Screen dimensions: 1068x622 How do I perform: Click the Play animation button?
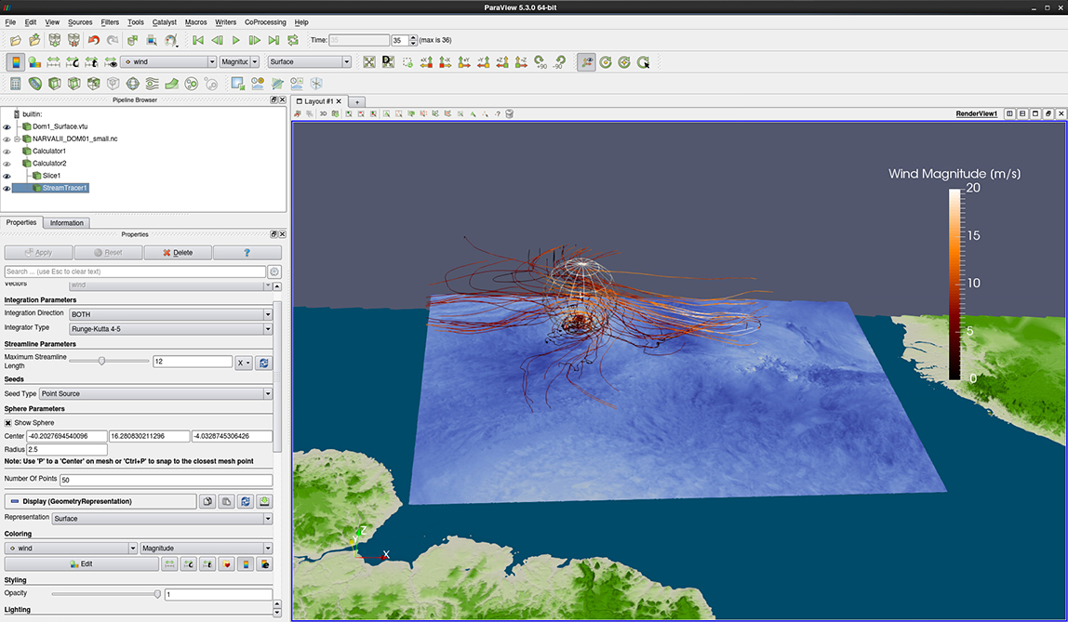click(x=235, y=40)
